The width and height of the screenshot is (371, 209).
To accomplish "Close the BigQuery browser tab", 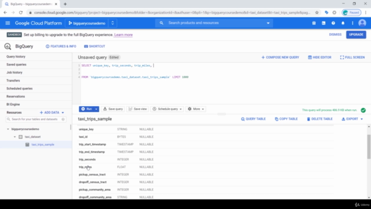I will pyautogui.click(x=56, y=4).
